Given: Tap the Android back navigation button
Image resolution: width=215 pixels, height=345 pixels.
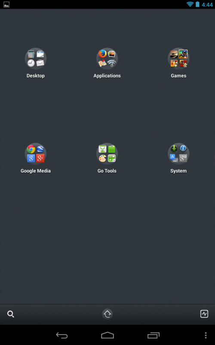Looking at the screenshot, I should [62, 336].
